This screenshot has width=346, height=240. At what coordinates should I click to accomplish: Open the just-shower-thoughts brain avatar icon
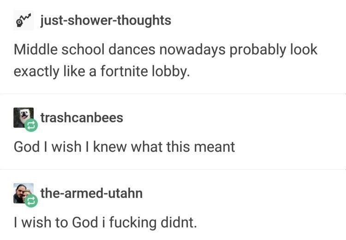point(24,20)
